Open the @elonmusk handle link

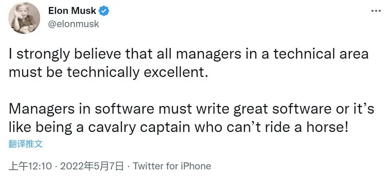coord(73,24)
